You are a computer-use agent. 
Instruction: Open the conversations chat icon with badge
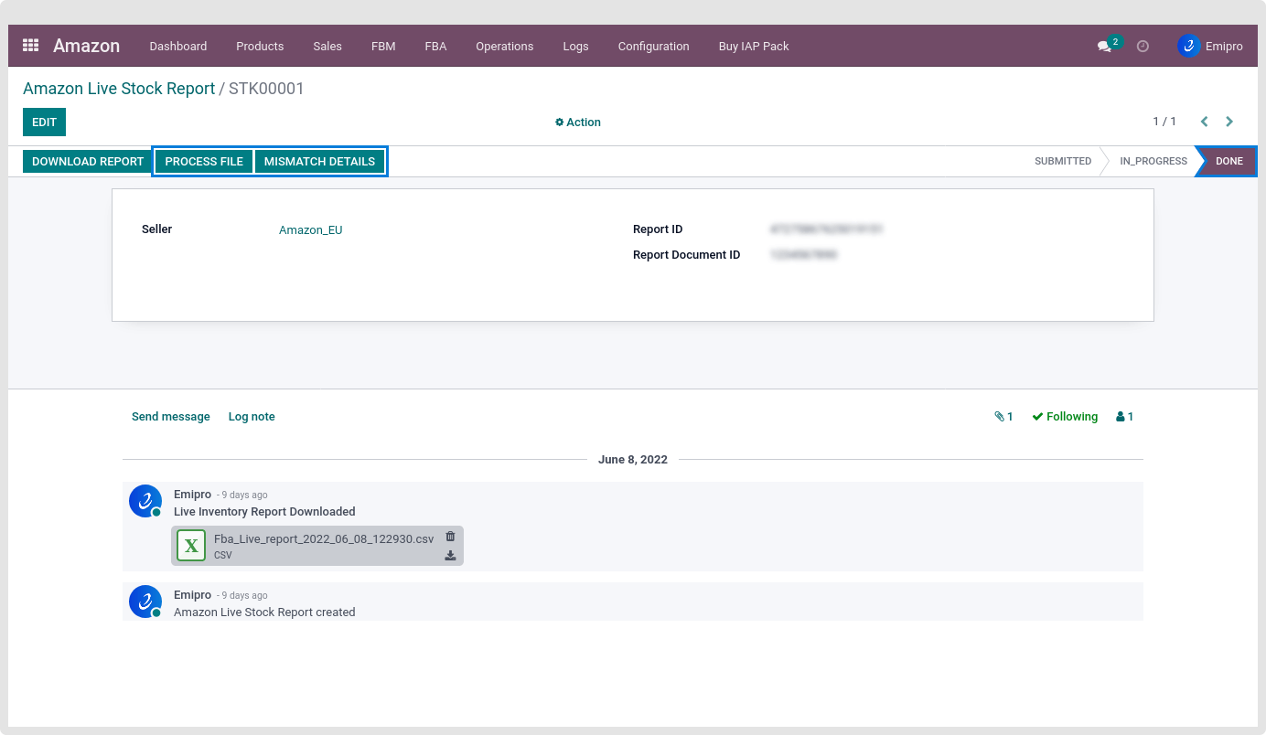1105,47
